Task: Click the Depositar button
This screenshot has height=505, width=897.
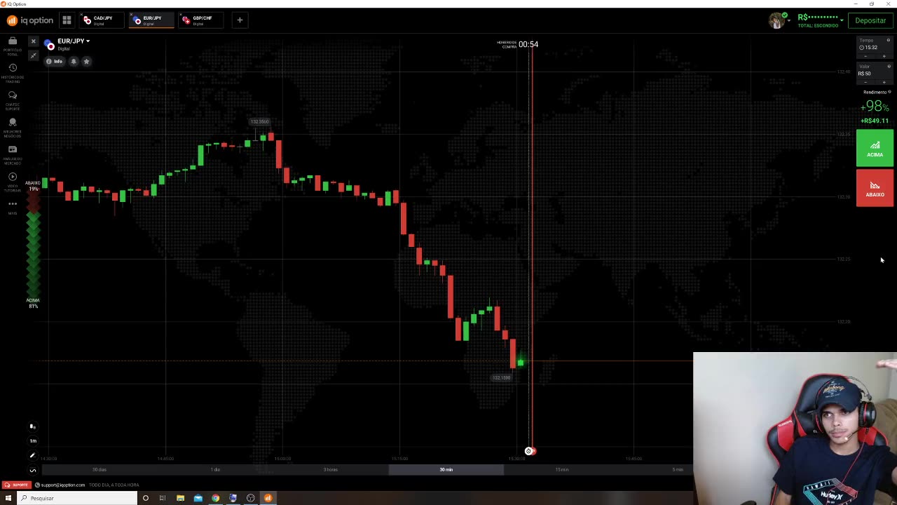Action: [870, 20]
